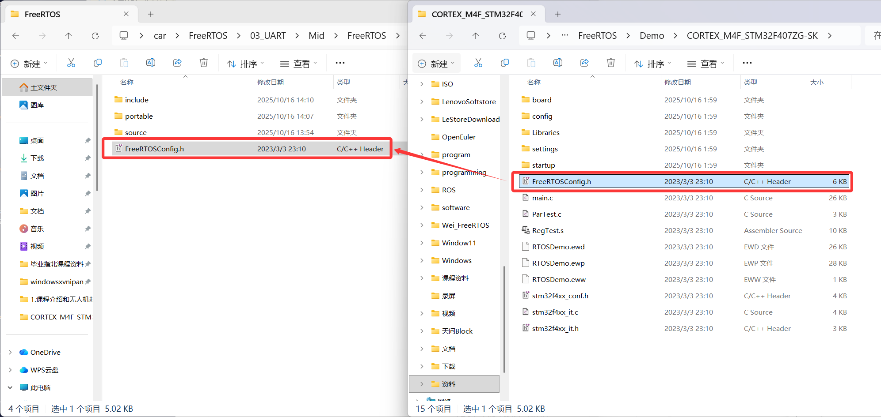The image size is (881, 417).
Task: Click Rename icon in right CORTEX window
Action: coord(558,63)
